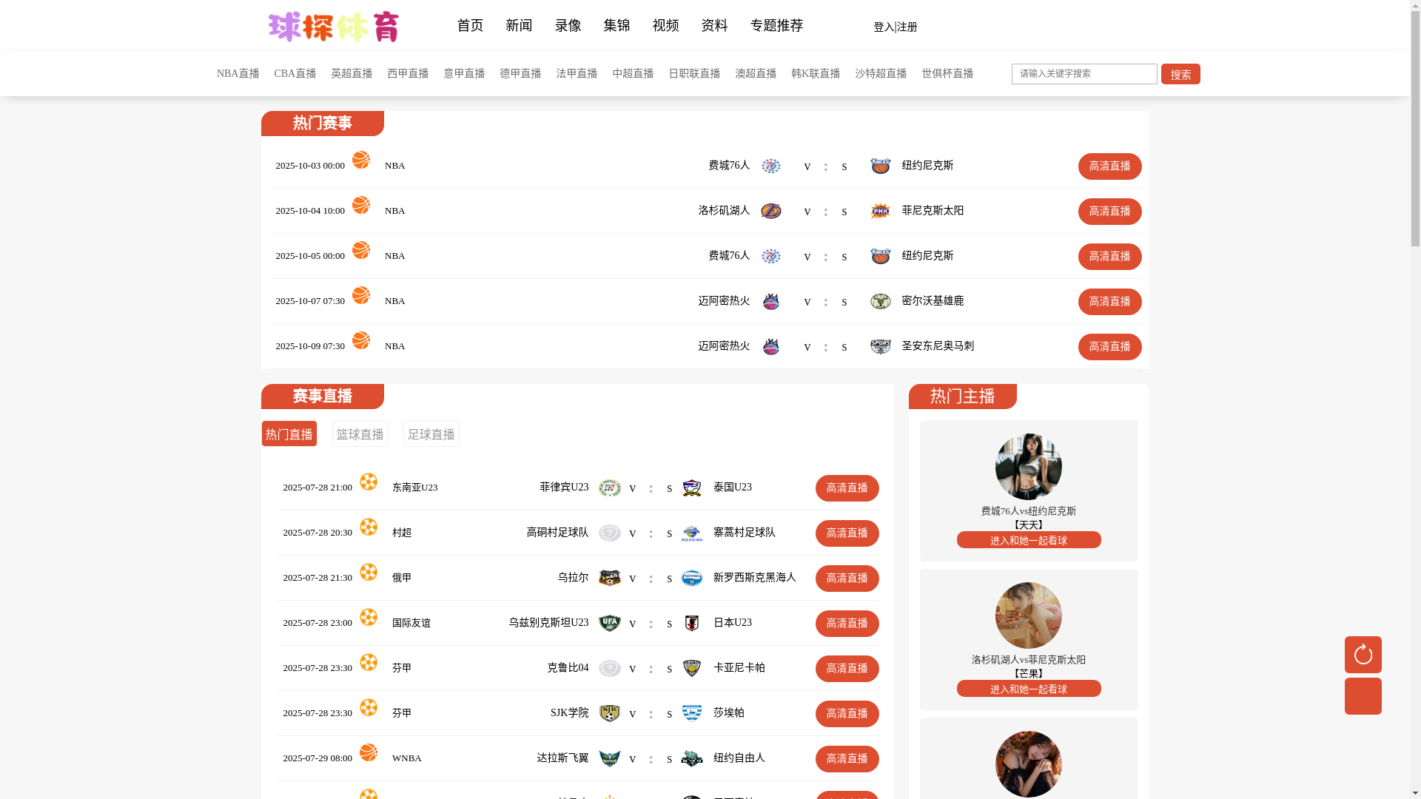The width and height of the screenshot is (1421, 799).
Task: Click the third streamer avatar at bottom
Action: point(1029,764)
